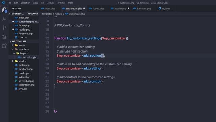This screenshot has width=216, height=122.
Task: Open the File menu
Action: 9,3
